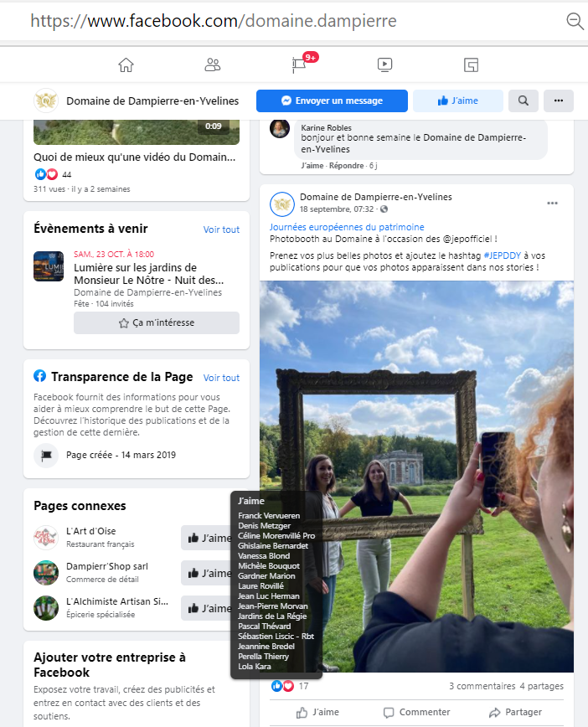The image size is (588, 727).
Task: Open the Lumière sur les jardins event thumbnail
Action: [x=49, y=266]
